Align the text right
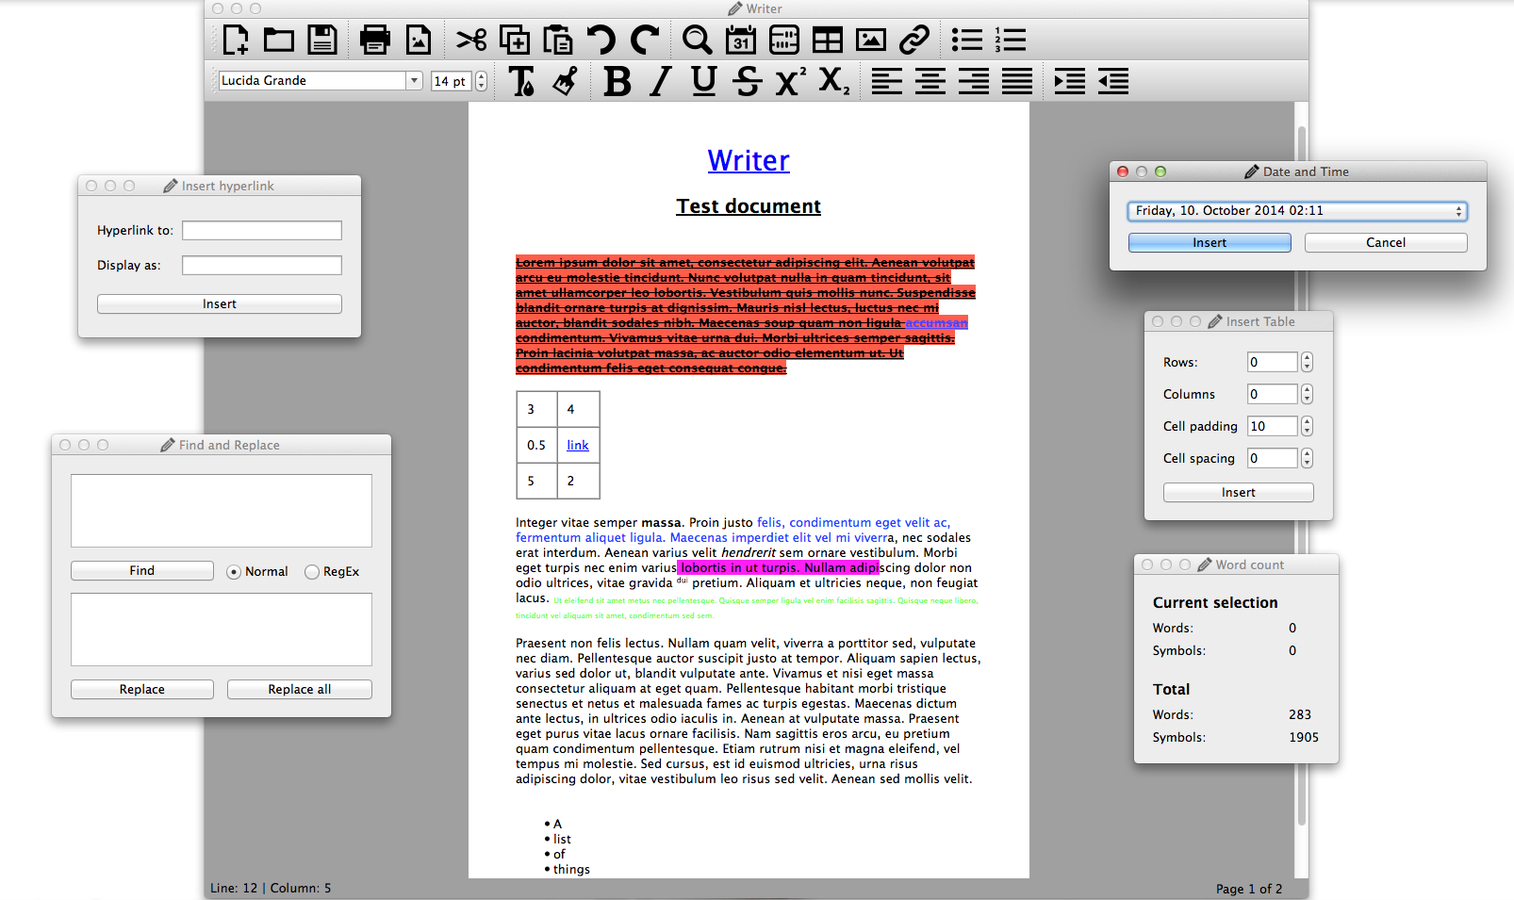The height and width of the screenshot is (900, 1514). 974,81
